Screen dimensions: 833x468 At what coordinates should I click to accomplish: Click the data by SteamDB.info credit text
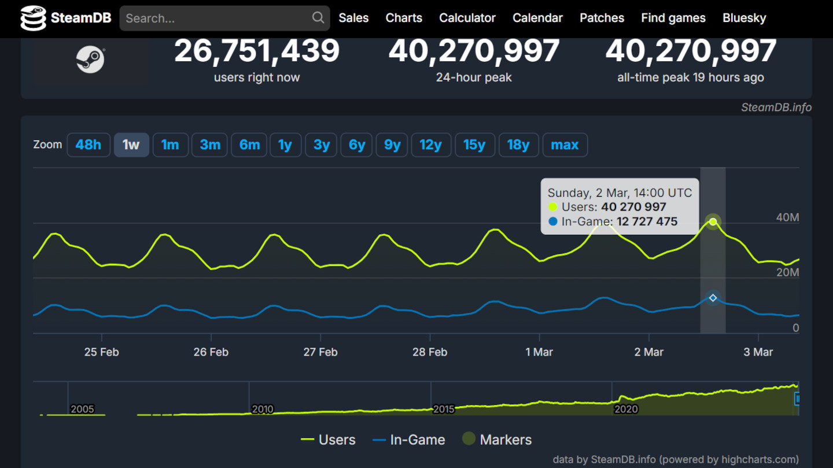(x=676, y=460)
